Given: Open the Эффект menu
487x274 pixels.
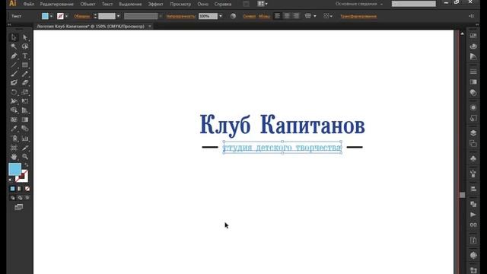Looking at the screenshot, I should point(155,4).
